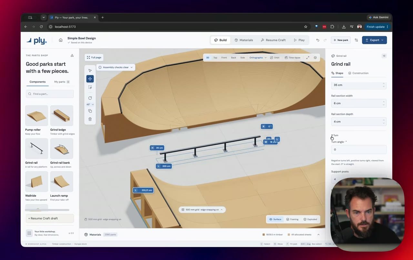Switch to the Materials tab

click(x=244, y=40)
